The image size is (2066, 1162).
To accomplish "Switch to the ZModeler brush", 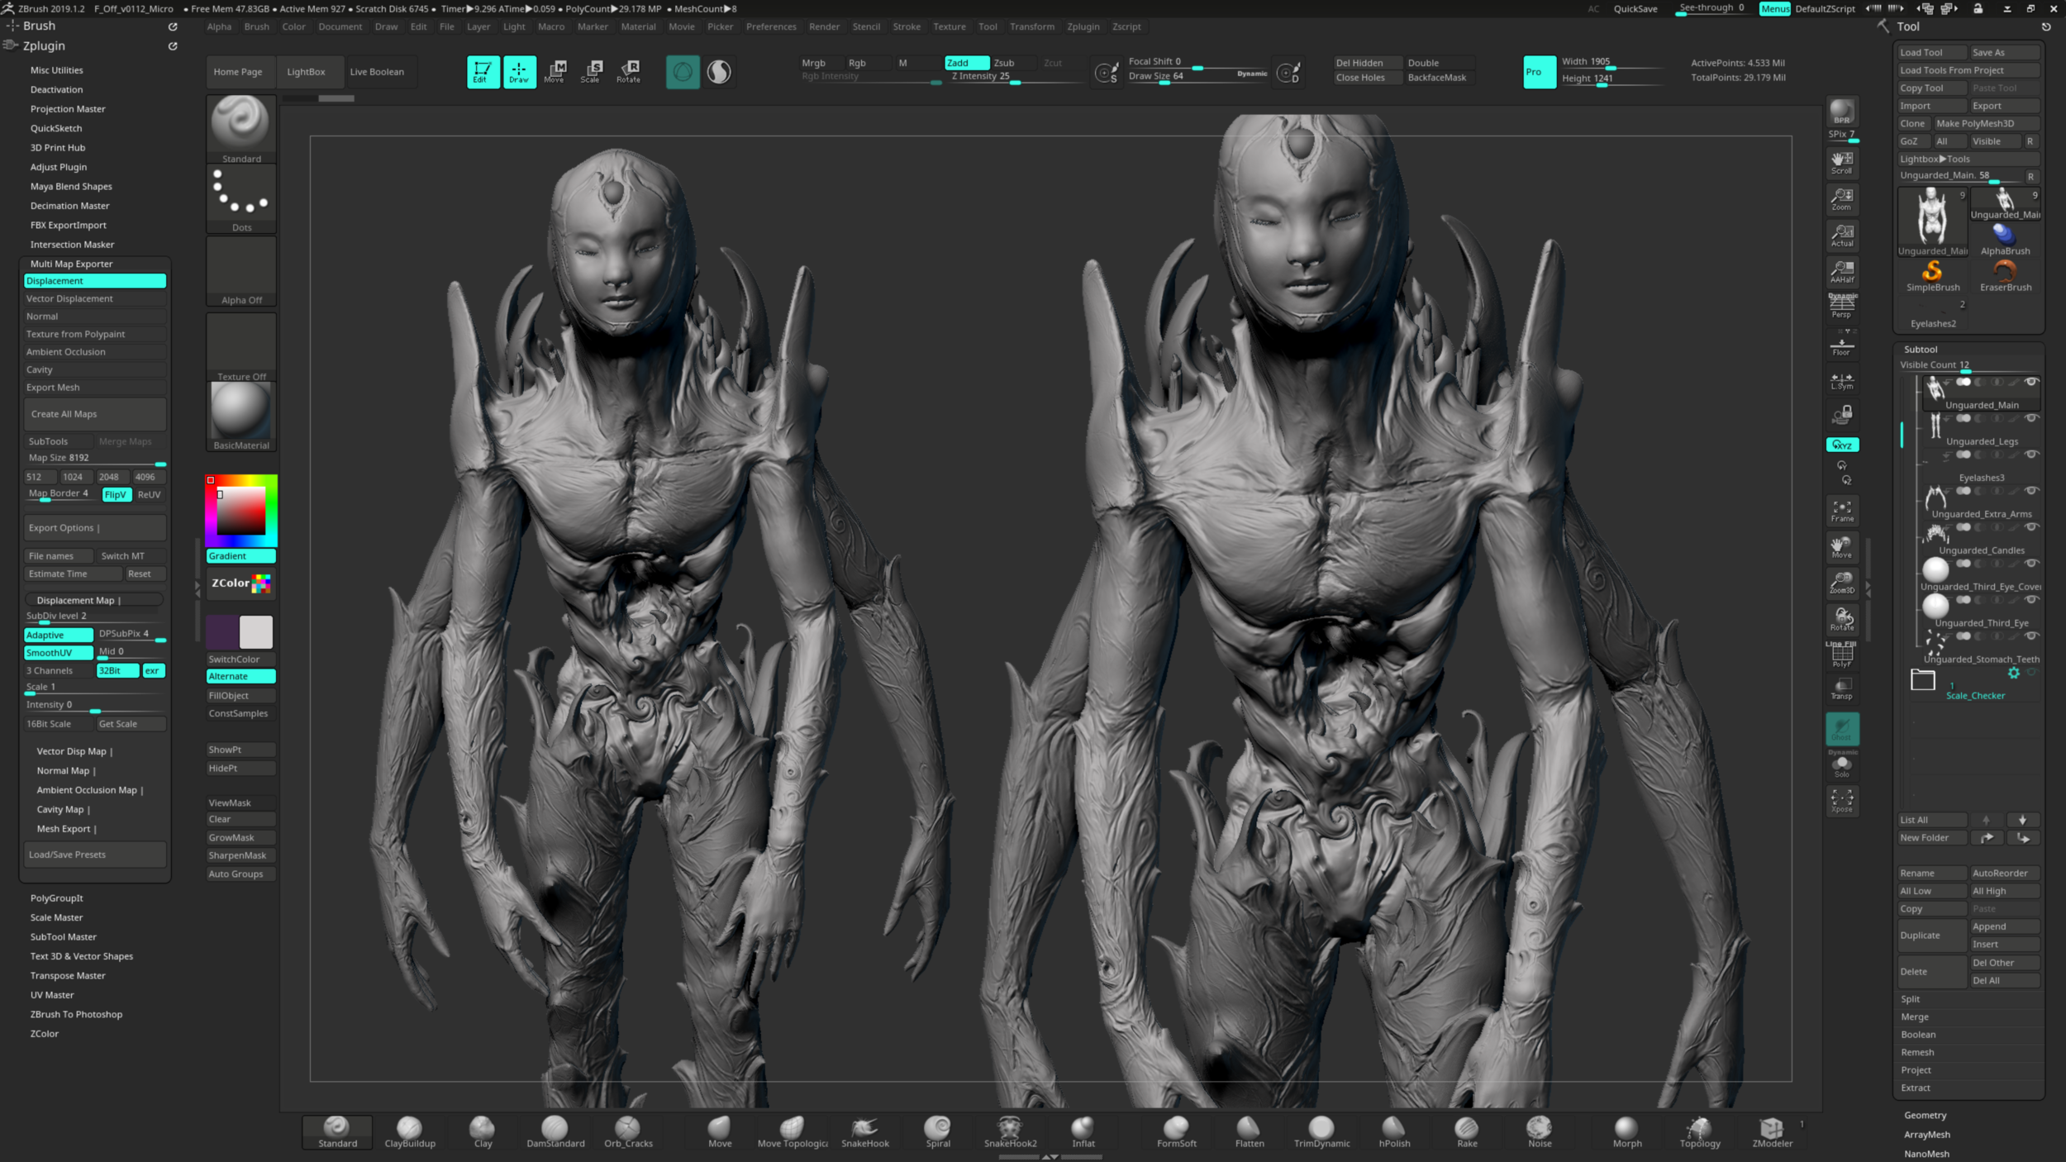I will click(x=1771, y=1131).
